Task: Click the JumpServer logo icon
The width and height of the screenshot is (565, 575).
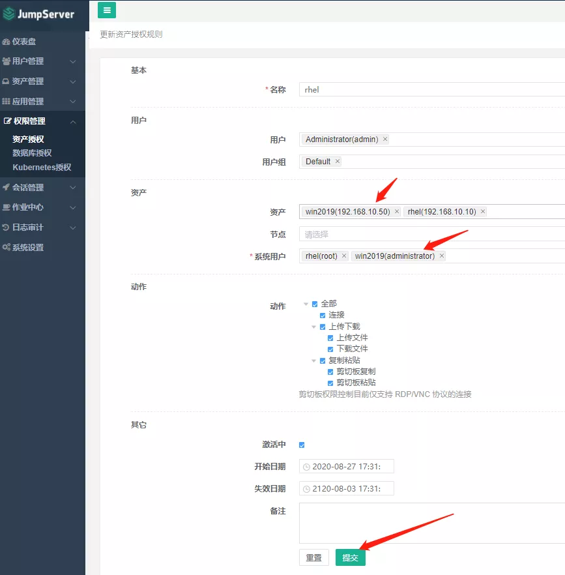Action: 9,14
